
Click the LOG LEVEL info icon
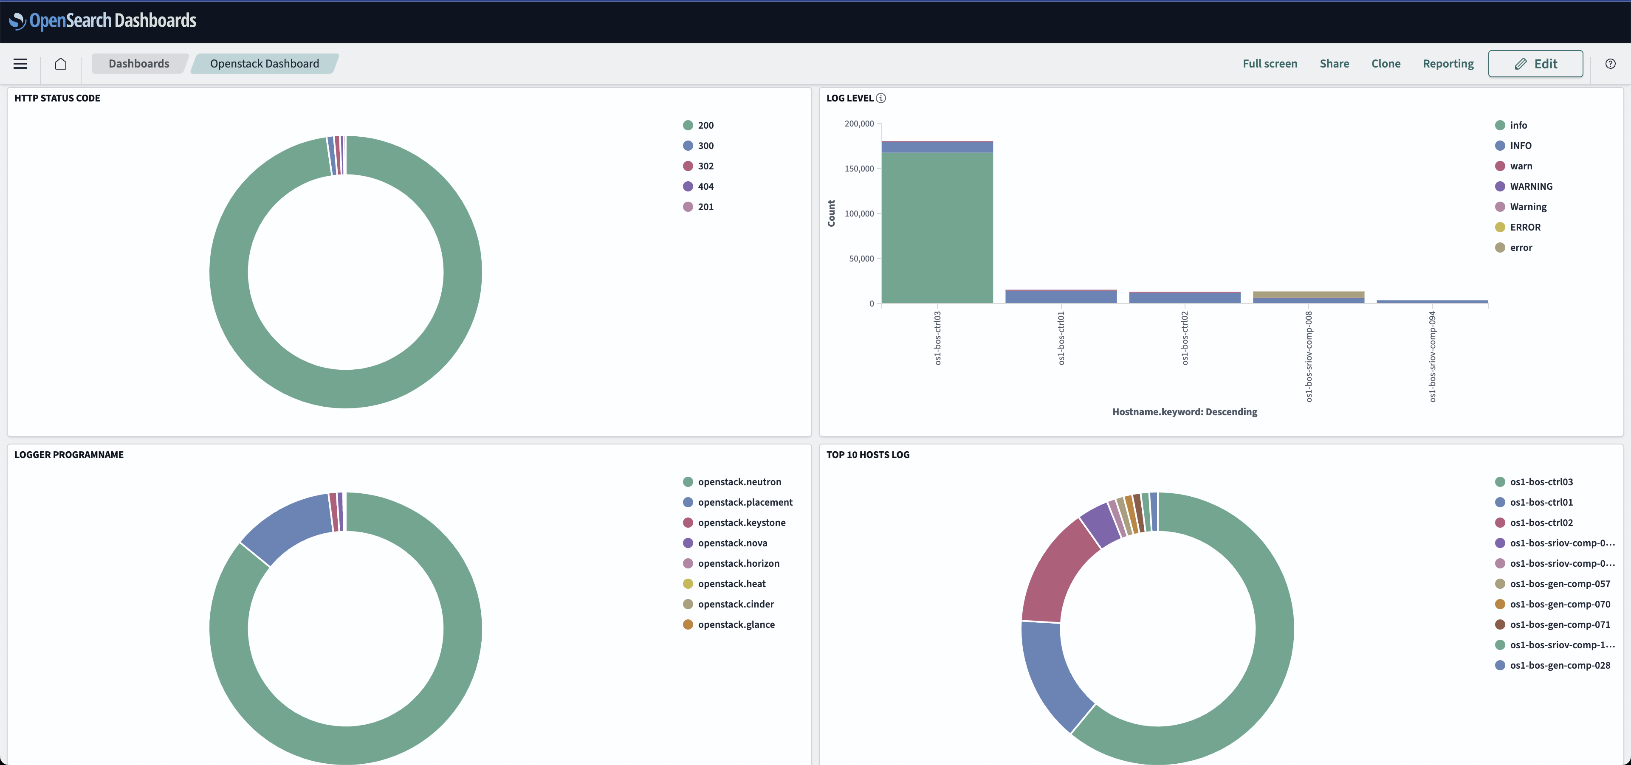point(881,98)
